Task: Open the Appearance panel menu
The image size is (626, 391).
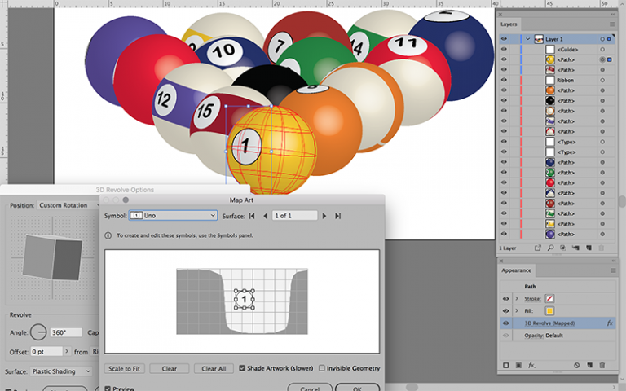Action: 613,270
